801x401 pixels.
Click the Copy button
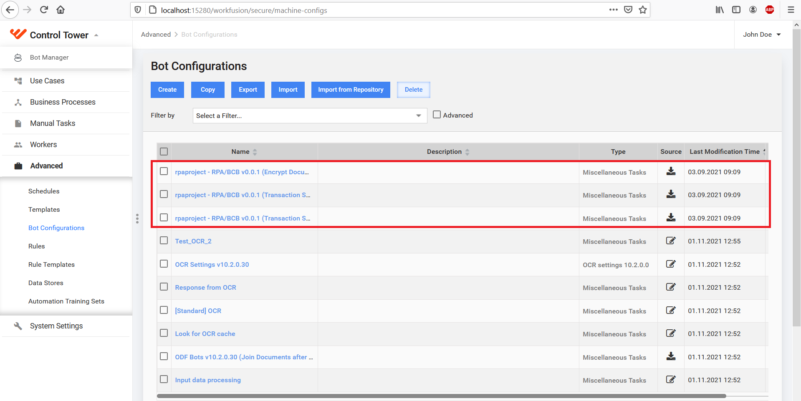208,90
